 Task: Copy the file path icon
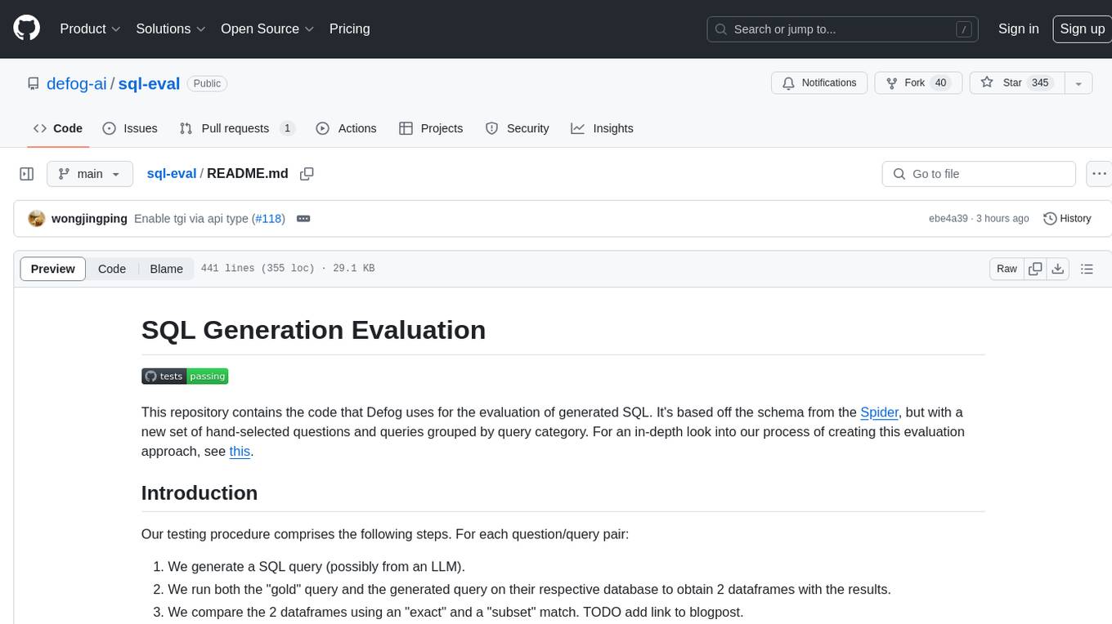pos(307,174)
